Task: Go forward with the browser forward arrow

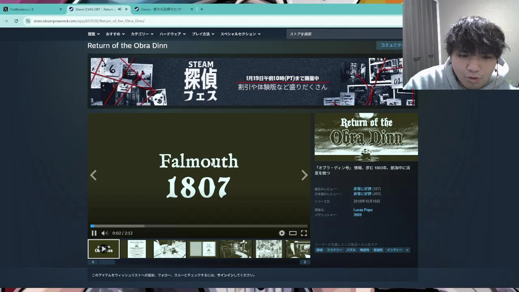Action: tap(6, 21)
